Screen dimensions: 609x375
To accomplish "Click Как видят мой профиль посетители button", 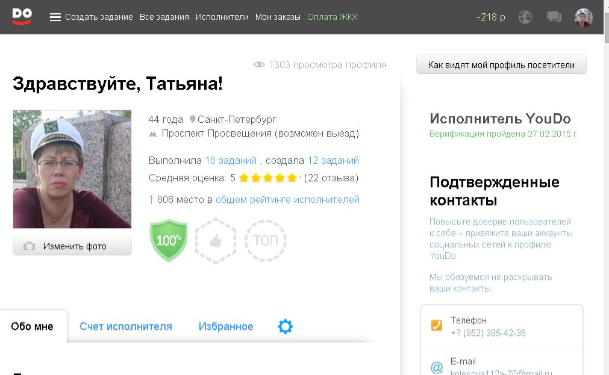I will (501, 65).
